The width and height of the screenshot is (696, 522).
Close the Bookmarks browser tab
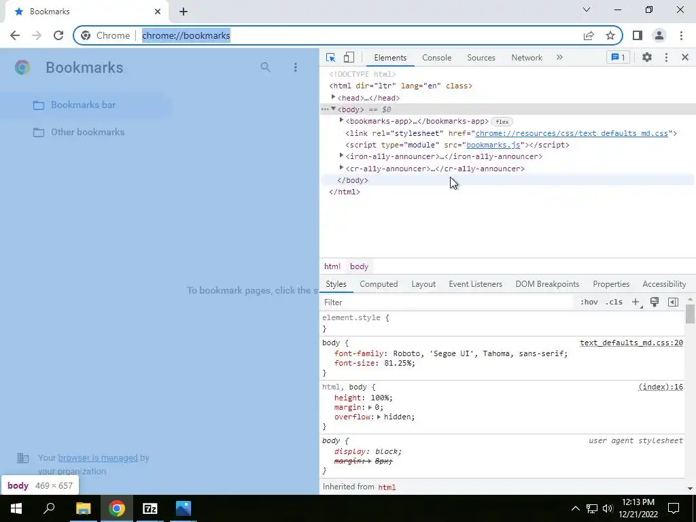click(158, 12)
